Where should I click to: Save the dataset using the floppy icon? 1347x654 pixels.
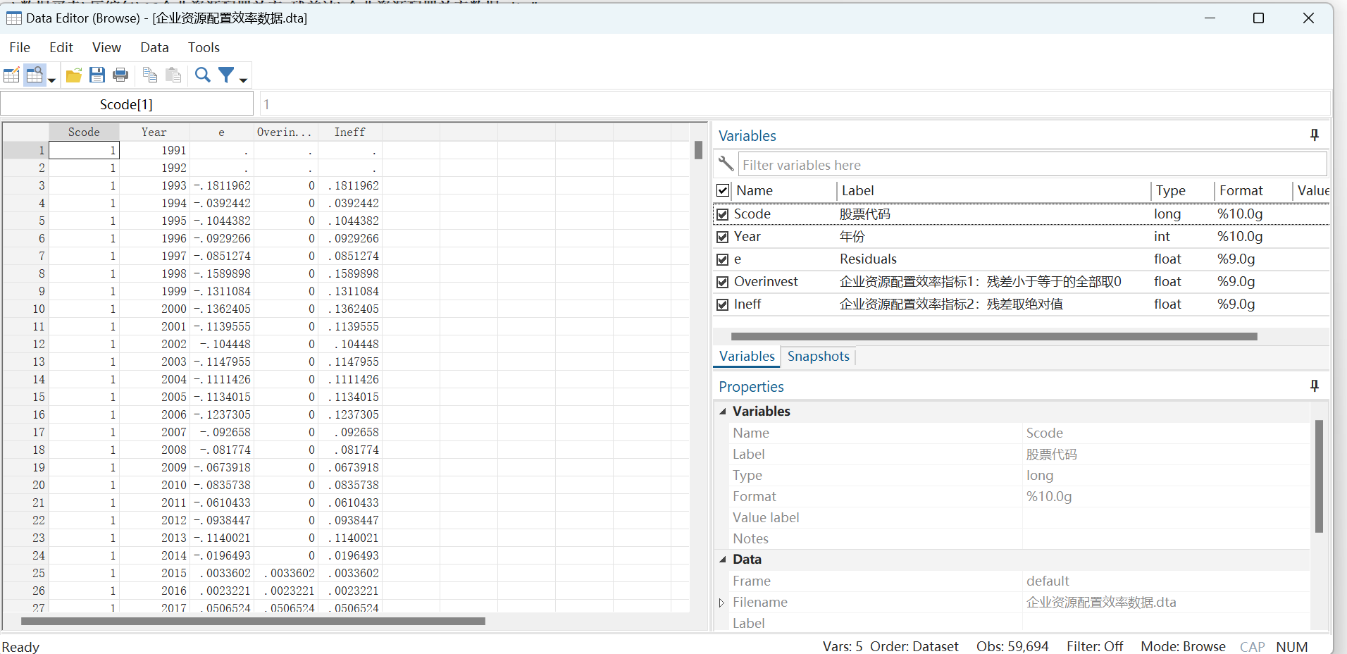click(x=97, y=75)
